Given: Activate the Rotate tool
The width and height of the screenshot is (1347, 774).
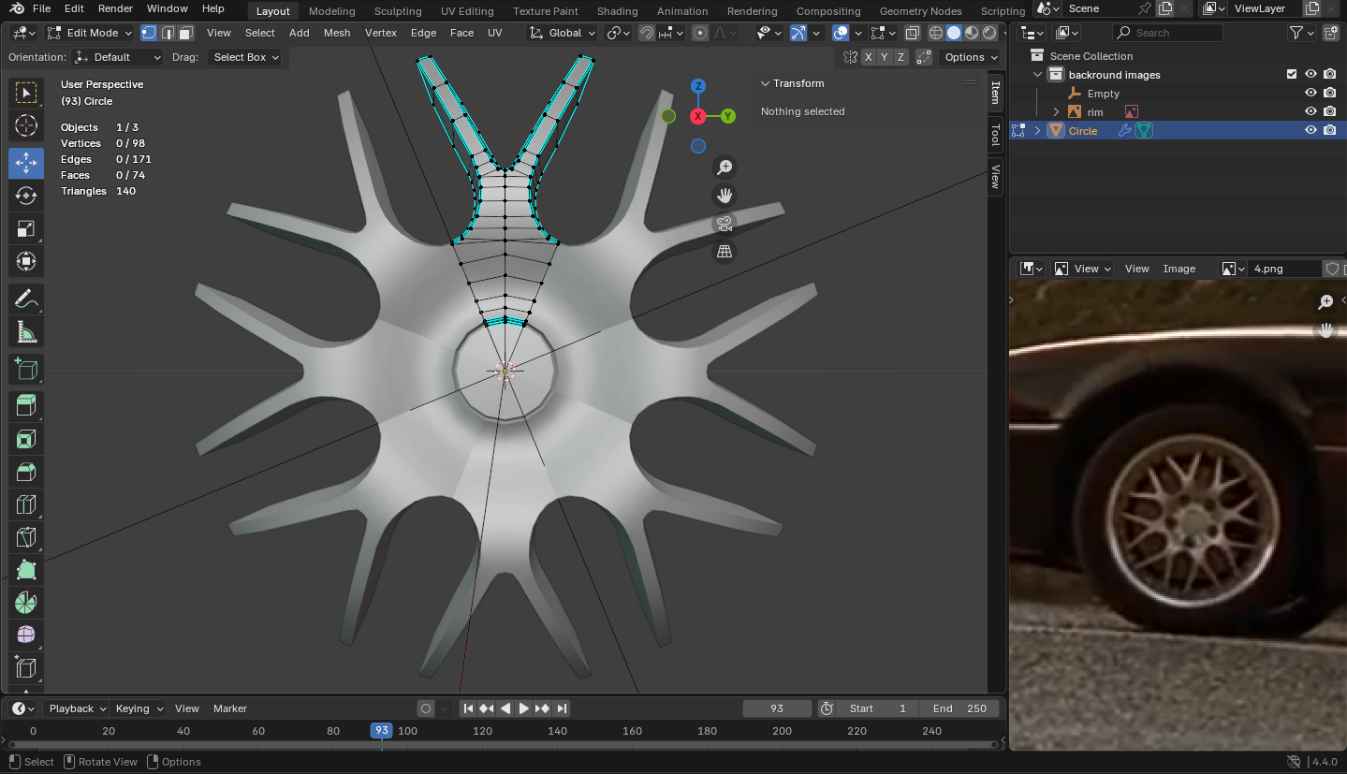Looking at the screenshot, I should pos(26,196).
